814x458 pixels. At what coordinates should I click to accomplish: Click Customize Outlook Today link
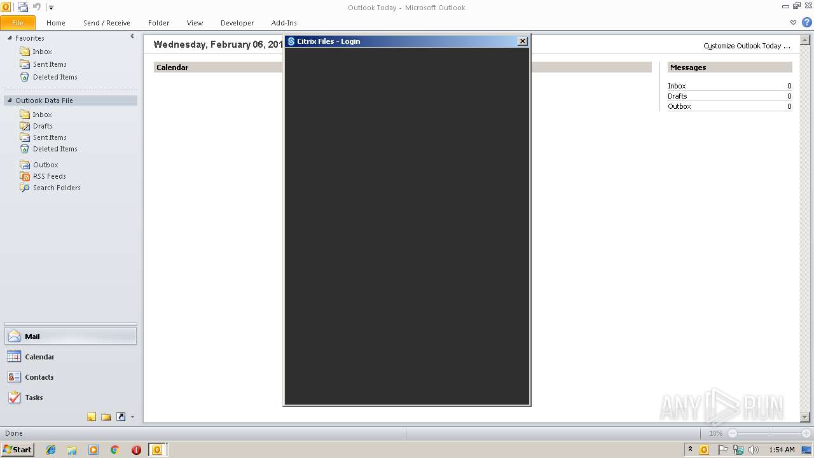747,46
